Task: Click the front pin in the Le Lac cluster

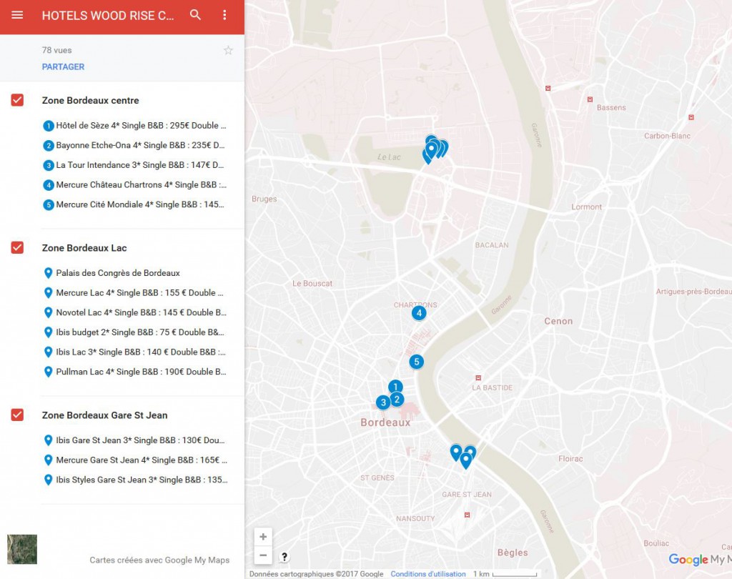Action: pos(431,149)
